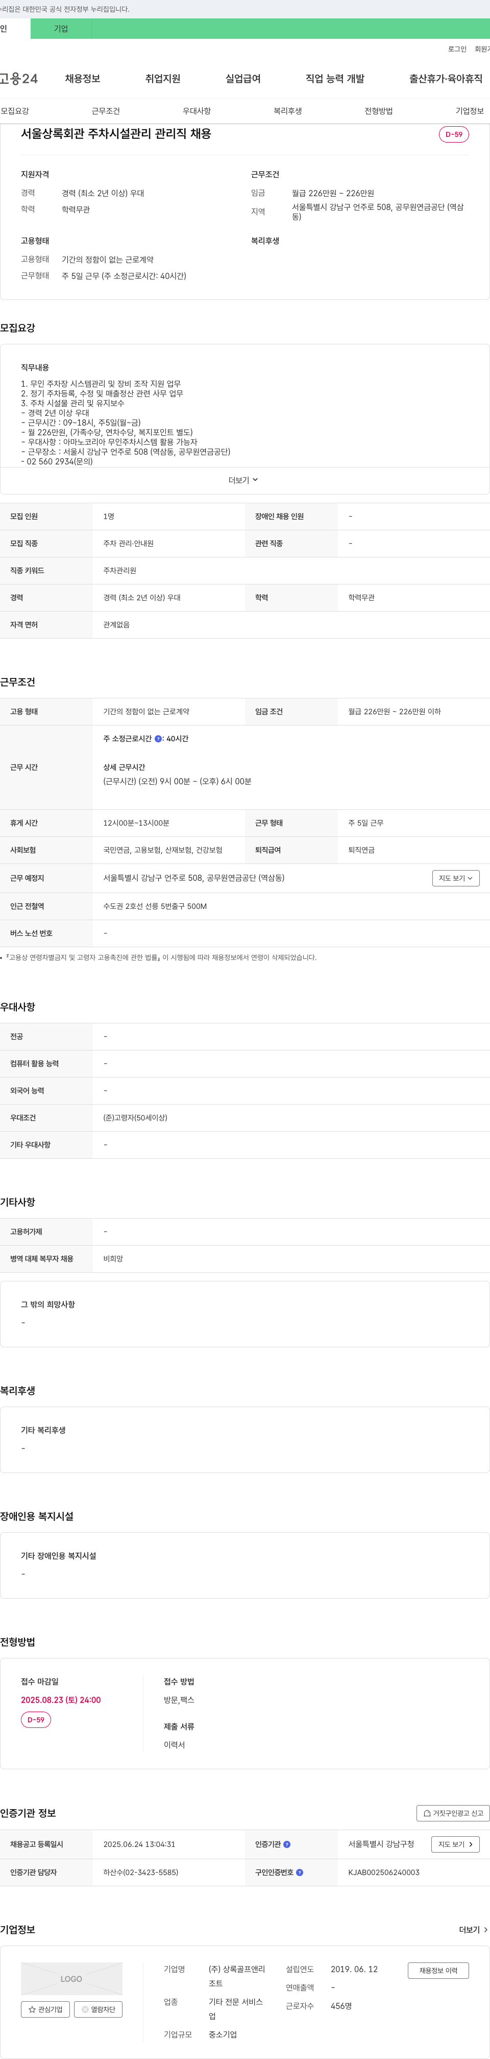Select 우대조건 value (준)고령자(50세이상)
The height and width of the screenshot is (2059, 490).
point(135,1117)
